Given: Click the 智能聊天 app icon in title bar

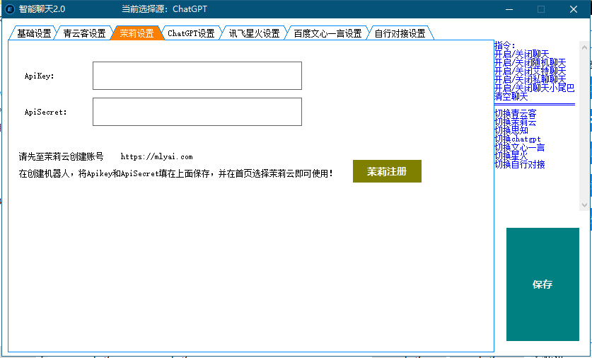Looking at the screenshot, I should click(10, 9).
